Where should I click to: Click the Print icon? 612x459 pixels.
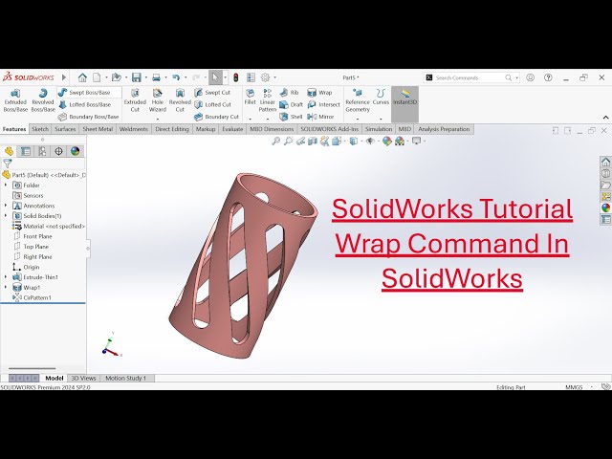pos(156,77)
